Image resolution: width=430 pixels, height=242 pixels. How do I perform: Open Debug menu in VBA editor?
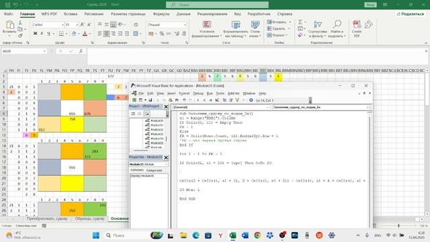point(198,93)
